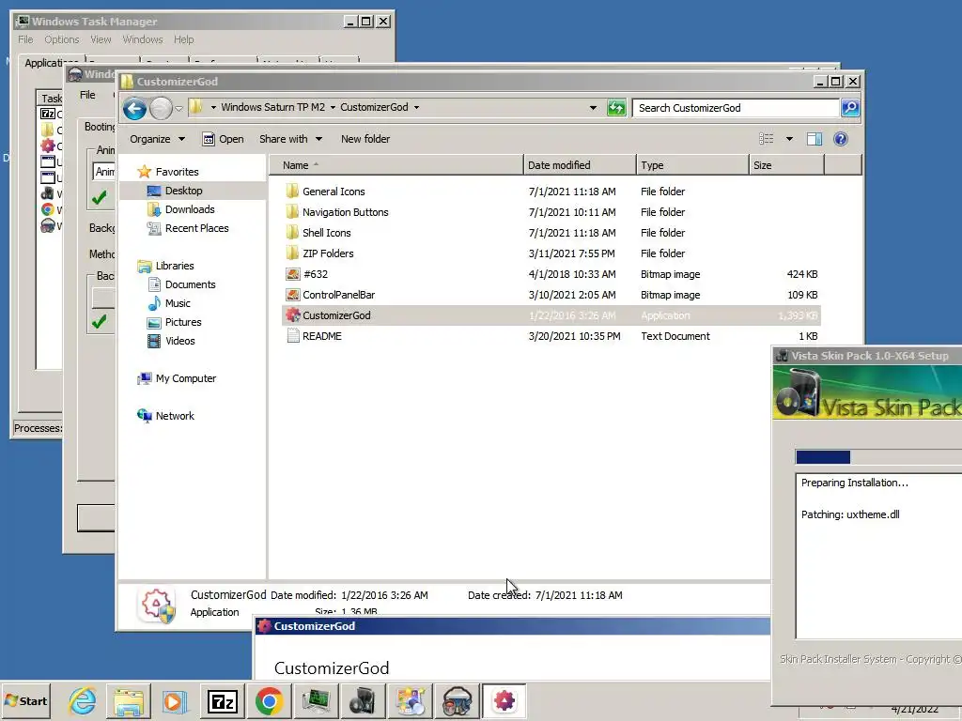Open the Explorer Help question mark icon
962x721 pixels.
(841, 139)
